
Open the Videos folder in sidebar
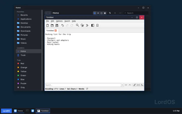pyautogui.click(x=29, y=43)
